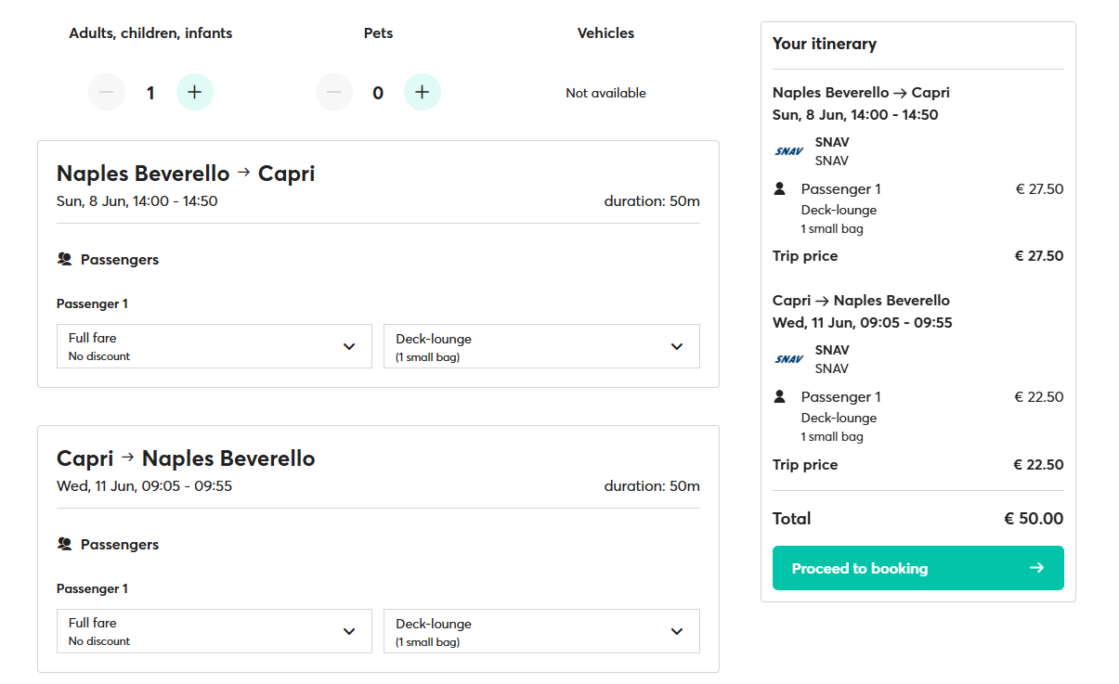
Task: Click the Proceed to booking button
Action: click(917, 568)
